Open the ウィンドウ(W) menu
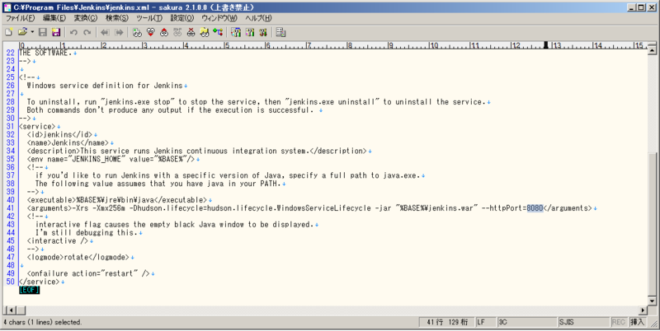Screen dimensions: 660x331 219,18
